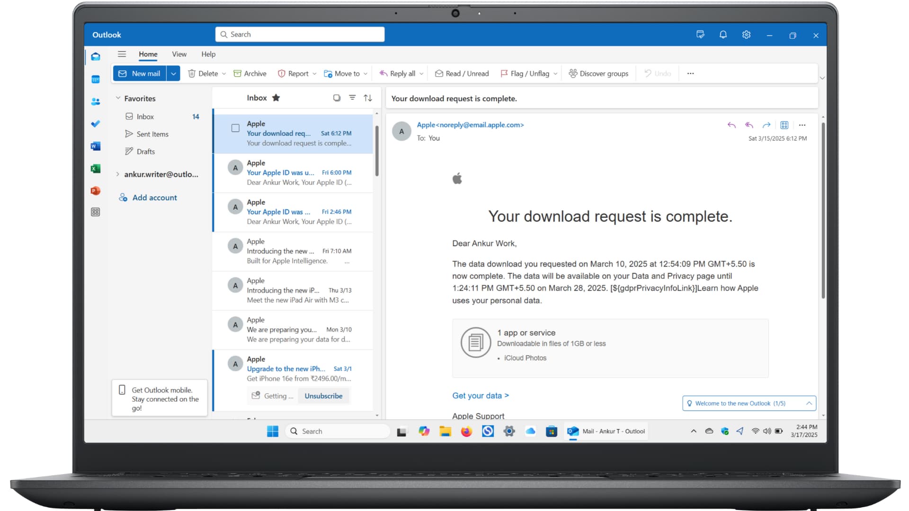Click the Get Outlook mobile card
This screenshot has height=511, width=909.
coord(160,398)
